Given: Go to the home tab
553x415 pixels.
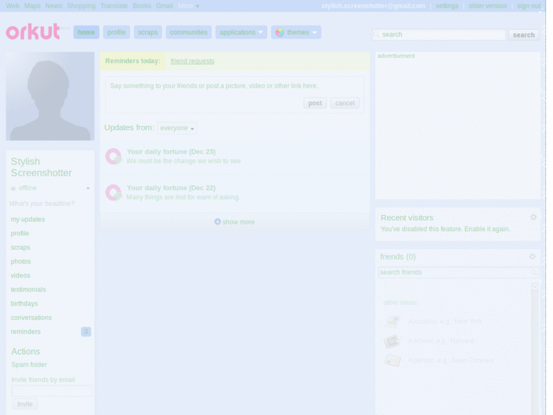Looking at the screenshot, I should point(86,33).
